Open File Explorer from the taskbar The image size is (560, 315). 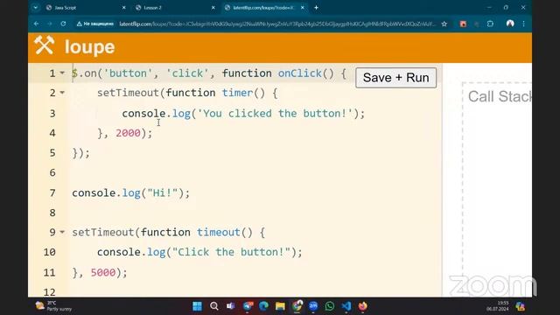pos(280,306)
